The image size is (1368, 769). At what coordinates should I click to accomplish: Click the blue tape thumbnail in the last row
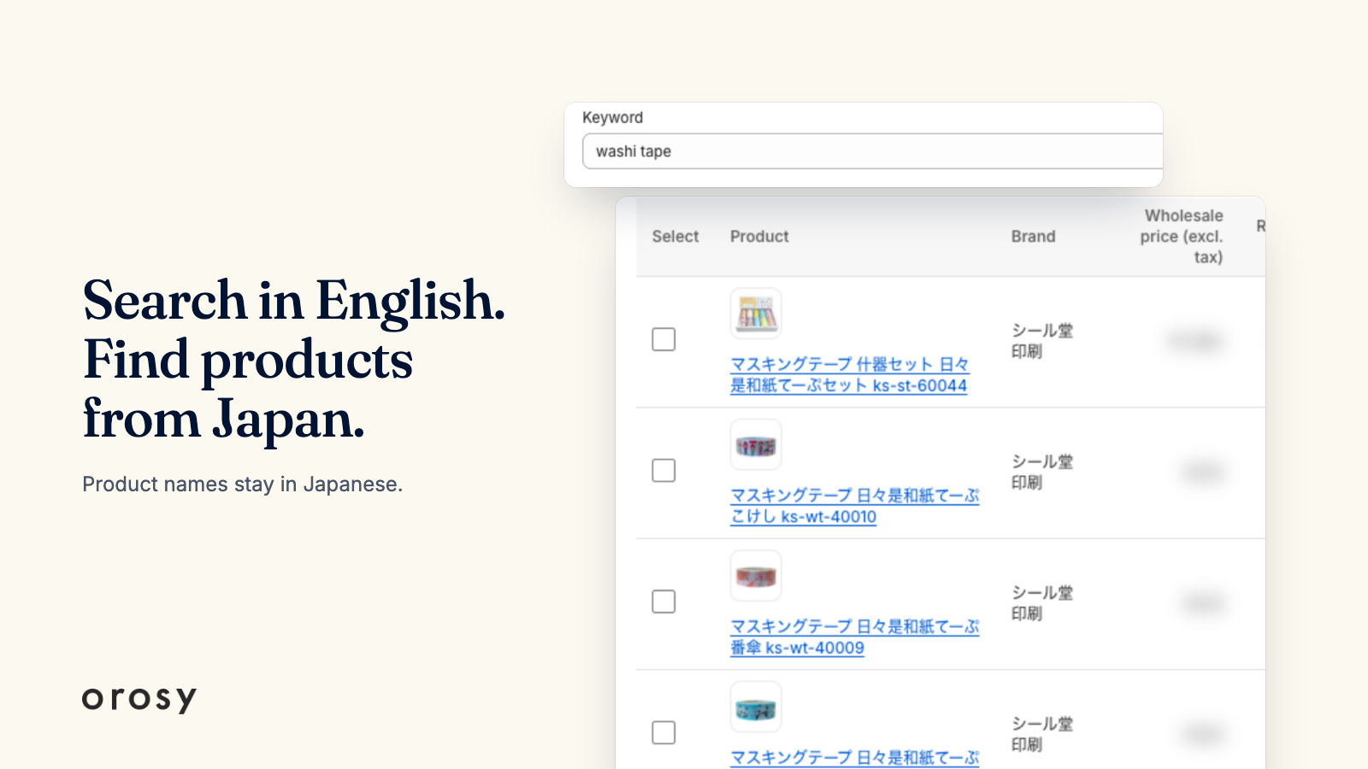[x=756, y=707]
